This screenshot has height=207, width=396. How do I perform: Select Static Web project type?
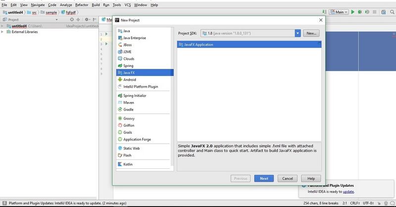[145, 149]
